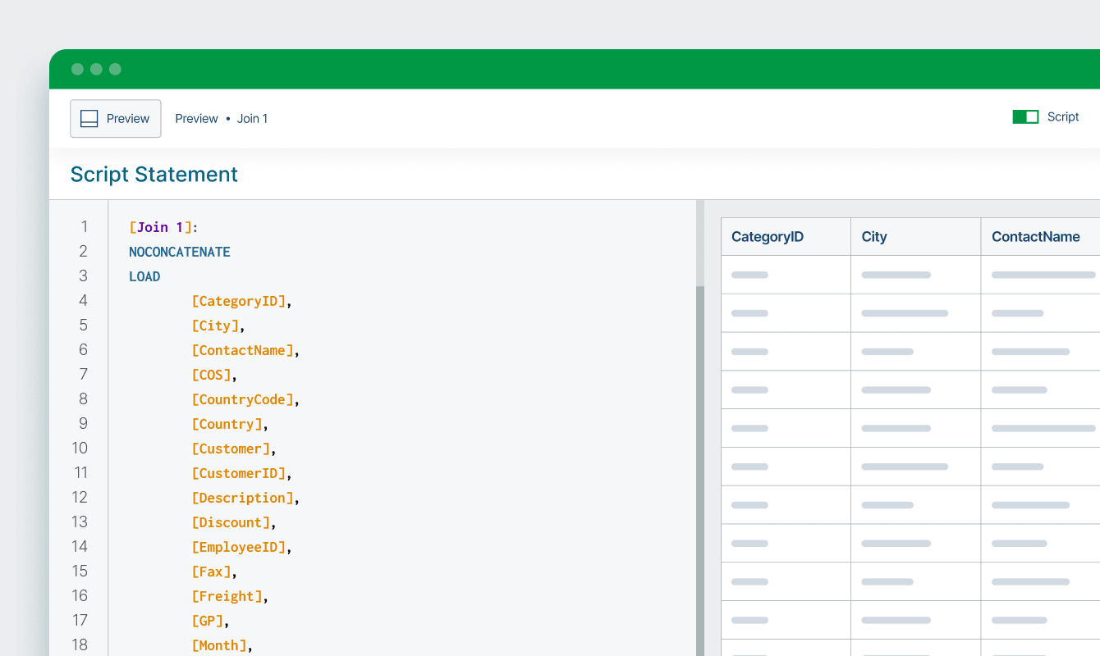Click the Preview panel icon
1100x656 pixels.
[89, 119]
